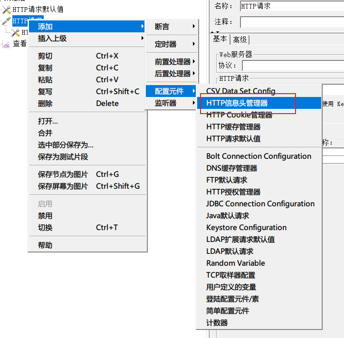Select Keystore Configuration
The image size is (344, 338).
coord(259,227)
